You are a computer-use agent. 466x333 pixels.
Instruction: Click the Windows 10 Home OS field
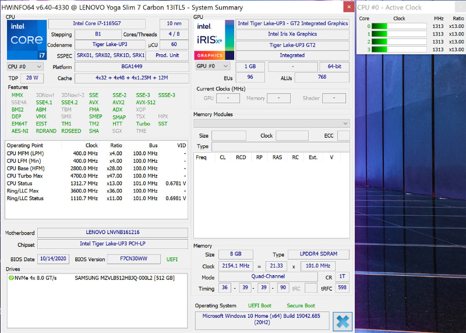tap(262, 320)
